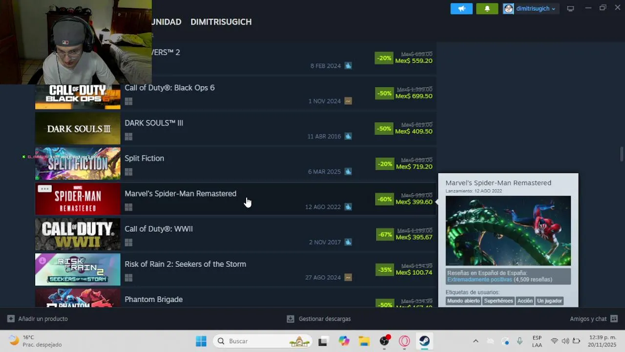Click the -20% discount badge for Split Fiction

coord(384,164)
